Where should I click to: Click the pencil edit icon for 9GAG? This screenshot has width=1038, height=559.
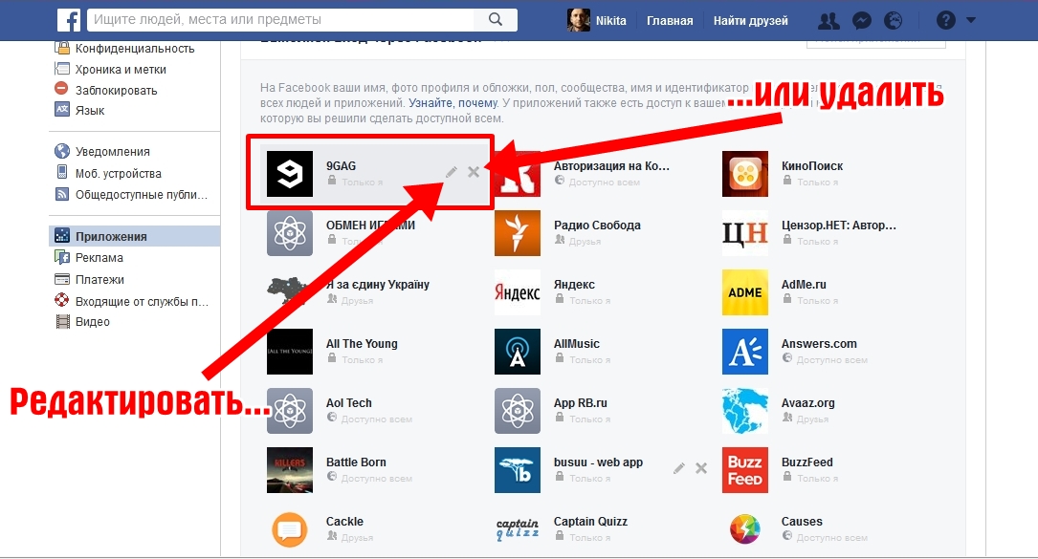(x=452, y=172)
